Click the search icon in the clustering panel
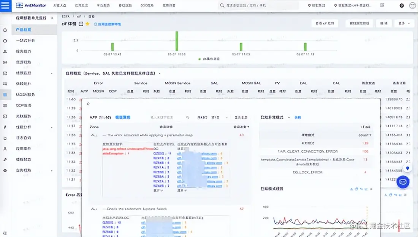 coord(188,117)
